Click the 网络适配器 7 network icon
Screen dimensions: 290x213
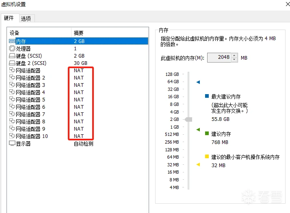(x=12, y=114)
